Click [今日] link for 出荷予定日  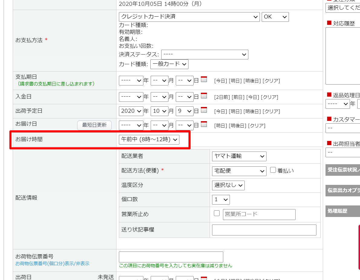pos(220,112)
